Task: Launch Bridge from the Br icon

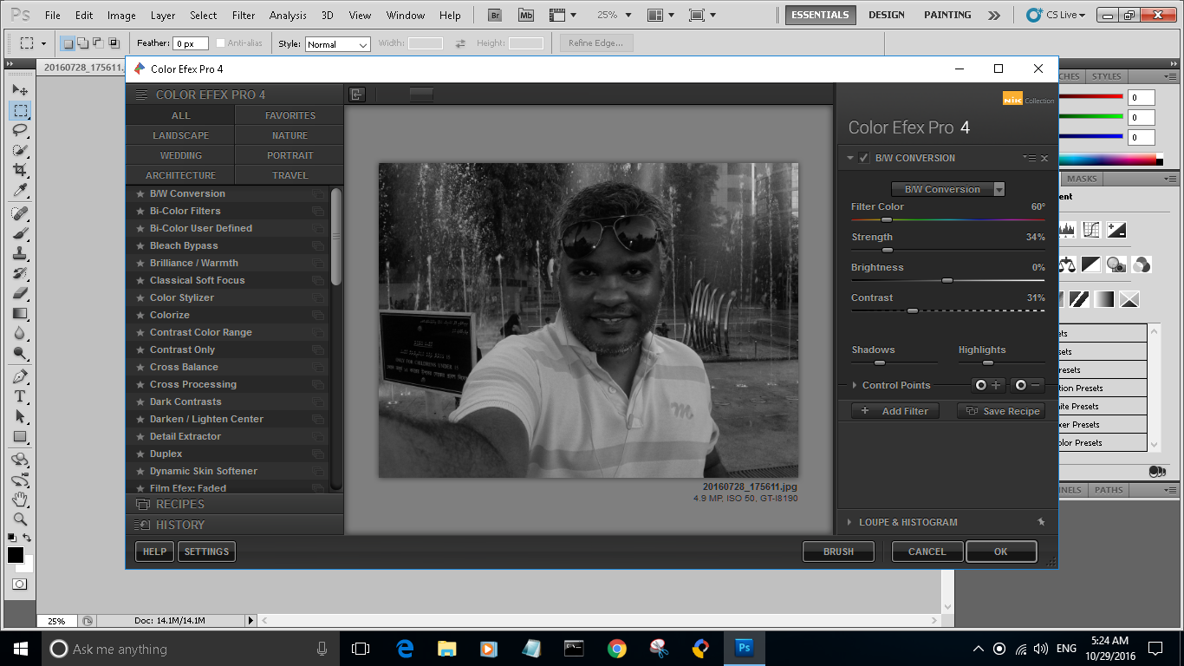Action: tap(495, 15)
